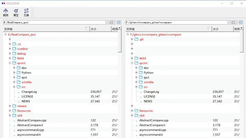Screen dimensions: 246x138
Task: Select the debug folder icon in left pane
Action: (14, 53)
